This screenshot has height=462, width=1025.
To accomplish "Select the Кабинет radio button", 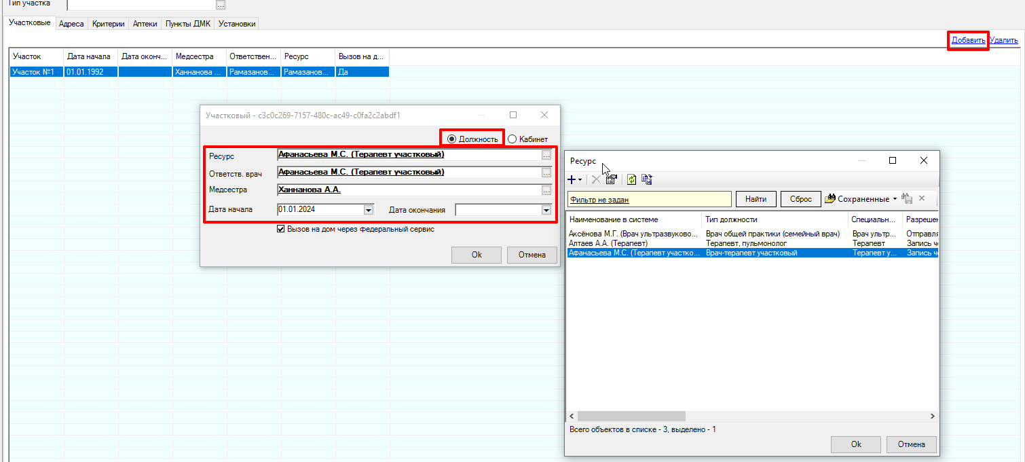I will 512,139.
